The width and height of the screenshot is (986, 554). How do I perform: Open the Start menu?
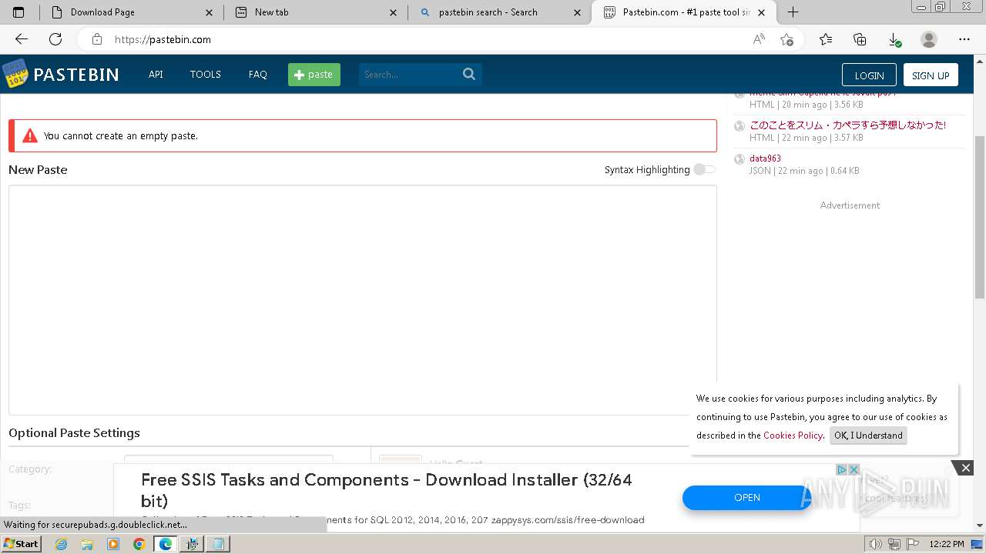[22, 544]
